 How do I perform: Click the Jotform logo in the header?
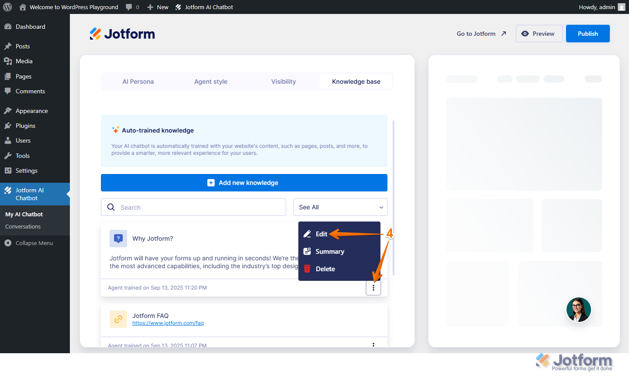tap(122, 34)
